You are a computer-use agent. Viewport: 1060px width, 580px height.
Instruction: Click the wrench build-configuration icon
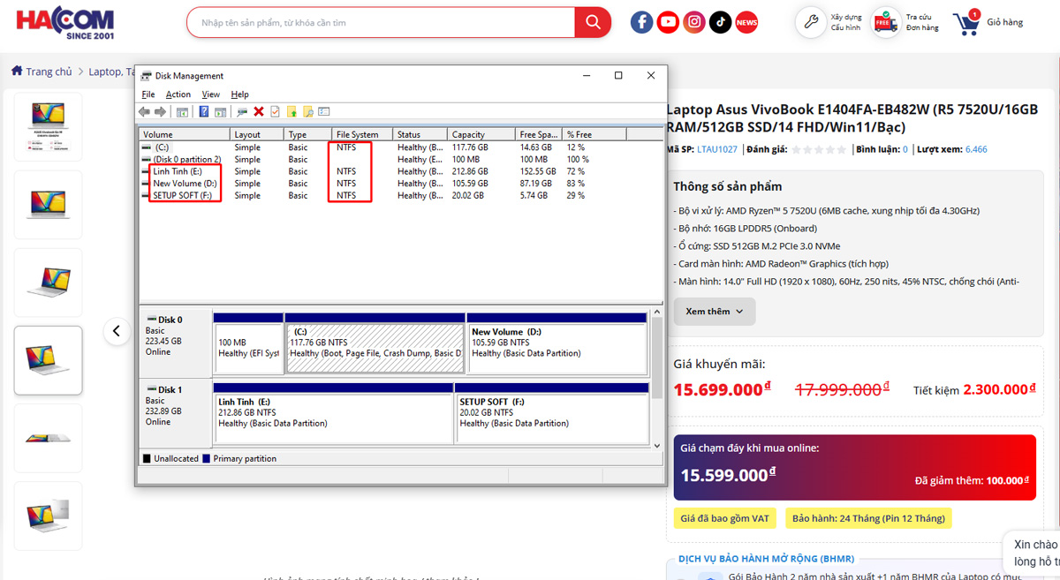(811, 22)
